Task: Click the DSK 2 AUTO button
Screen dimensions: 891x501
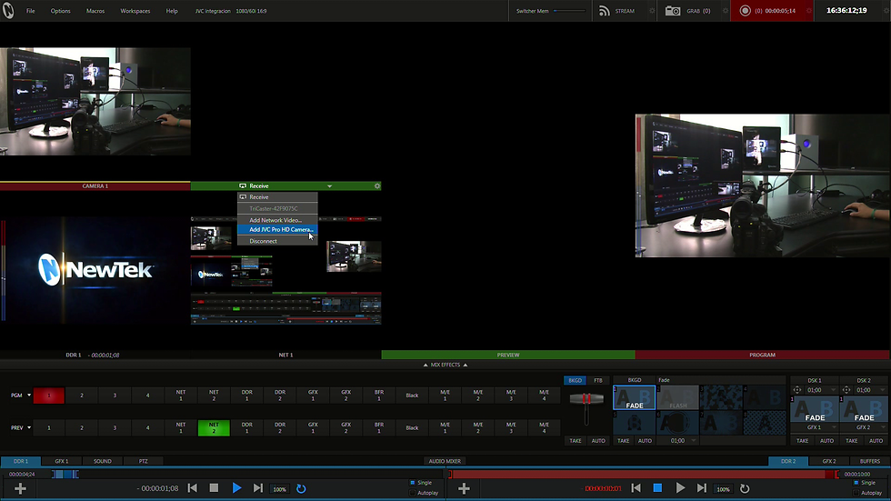Action: pos(876,441)
